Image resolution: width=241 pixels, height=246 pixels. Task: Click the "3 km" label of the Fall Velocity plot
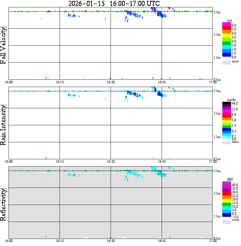pos(217,12)
